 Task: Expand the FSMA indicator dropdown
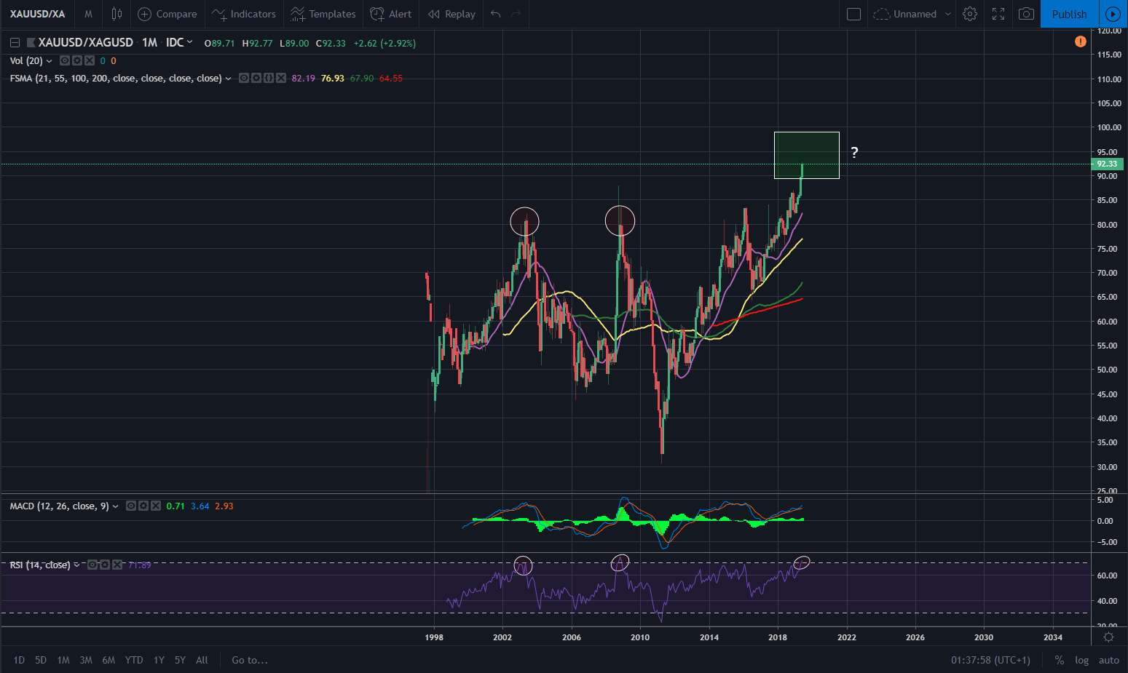pos(229,79)
